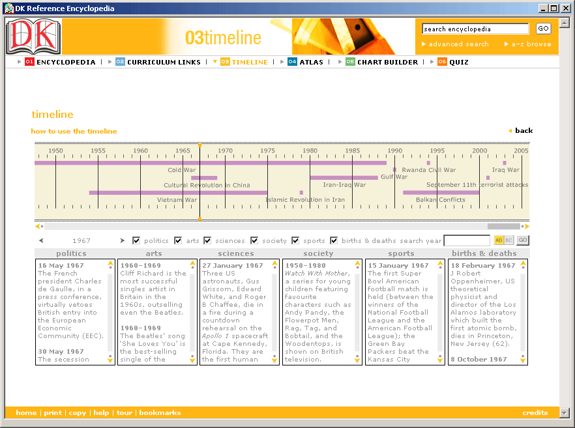Viewport: 575px width, 428px height.
Task: Open the 02 Curriculum Links section
Action: 158,62
